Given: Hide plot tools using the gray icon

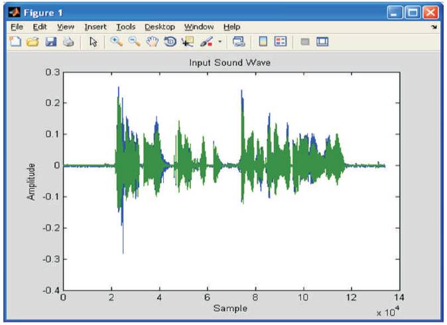Looking at the screenshot, I should pyautogui.click(x=305, y=42).
